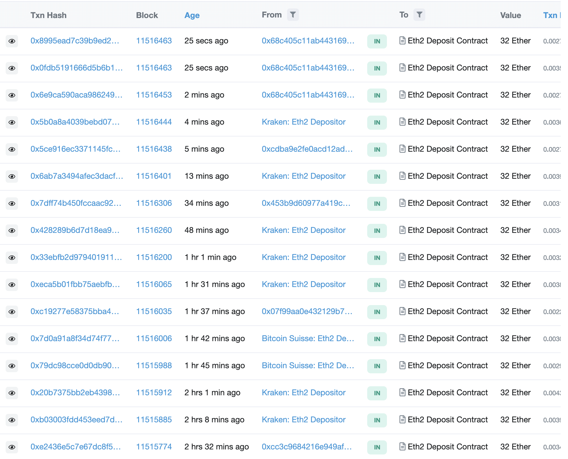Open Bitcoin Suisse depositor in block 11515988 row
This screenshot has height=459, width=568.
[x=308, y=366]
